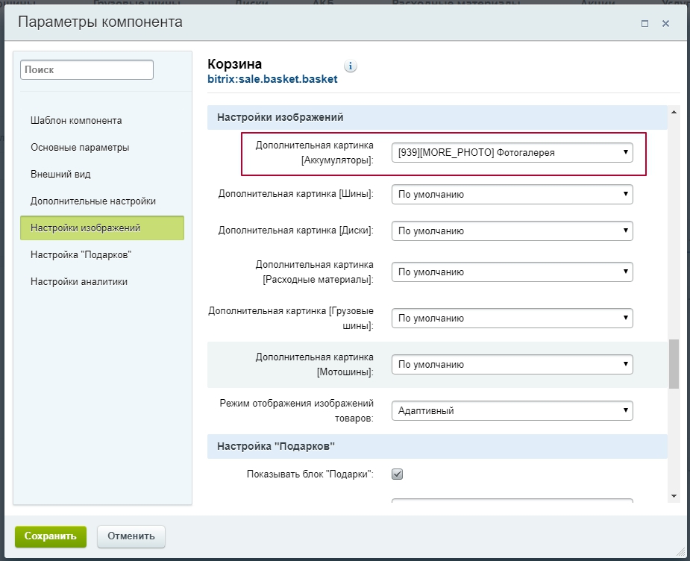Select the image display mode dropdown Адаптивный
Screen dimensions: 690x561
[512, 410]
